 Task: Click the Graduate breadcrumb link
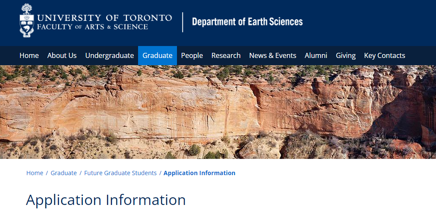[64, 173]
